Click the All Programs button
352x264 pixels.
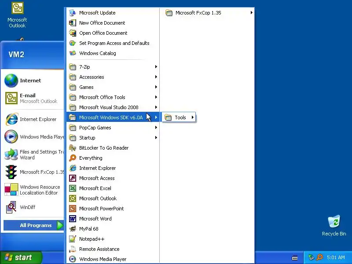(34, 225)
